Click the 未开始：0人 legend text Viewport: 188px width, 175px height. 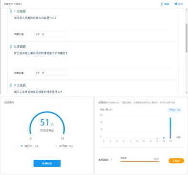pyautogui.click(x=66, y=146)
